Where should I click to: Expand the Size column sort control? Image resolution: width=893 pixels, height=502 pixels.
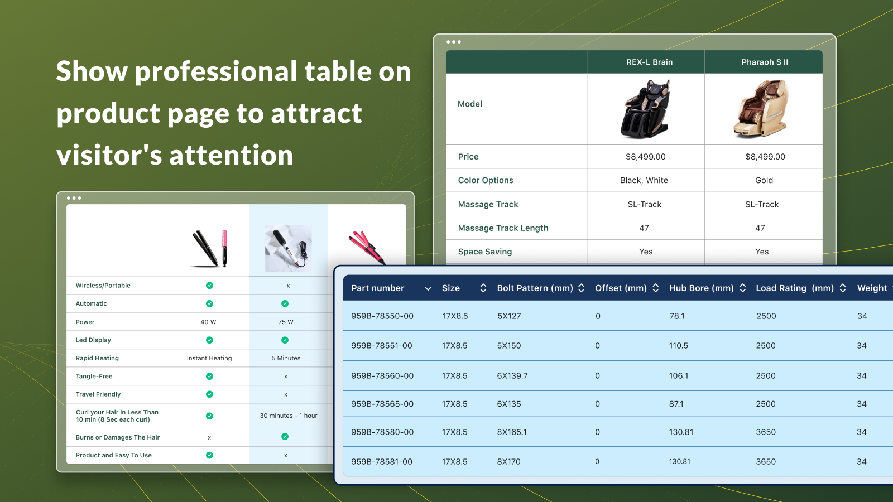(483, 288)
